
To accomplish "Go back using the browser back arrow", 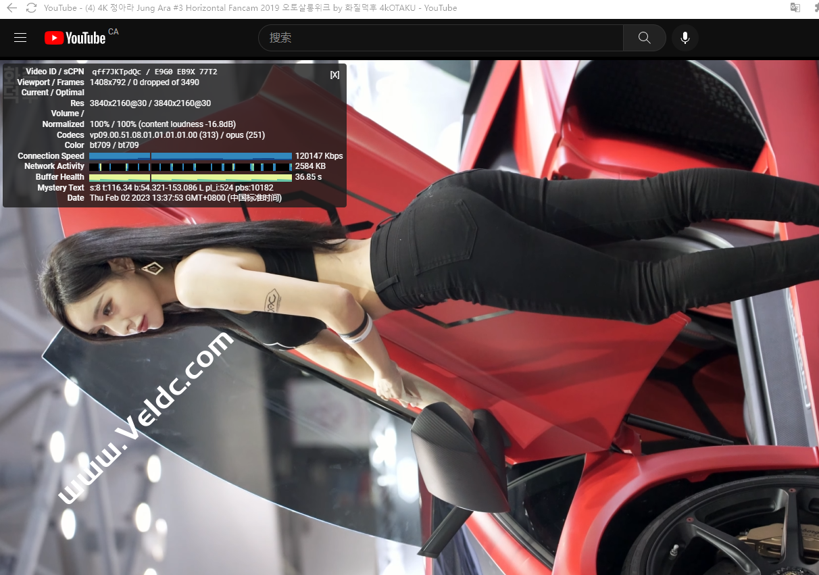I will pyautogui.click(x=11, y=8).
